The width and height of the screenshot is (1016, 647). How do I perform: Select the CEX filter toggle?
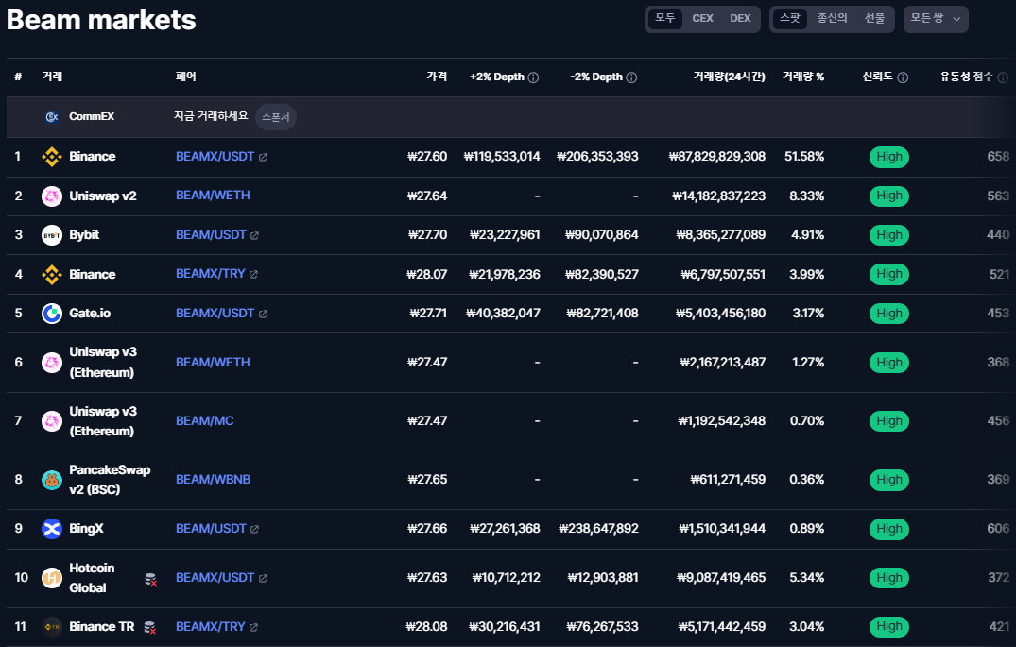(x=702, y=18)
